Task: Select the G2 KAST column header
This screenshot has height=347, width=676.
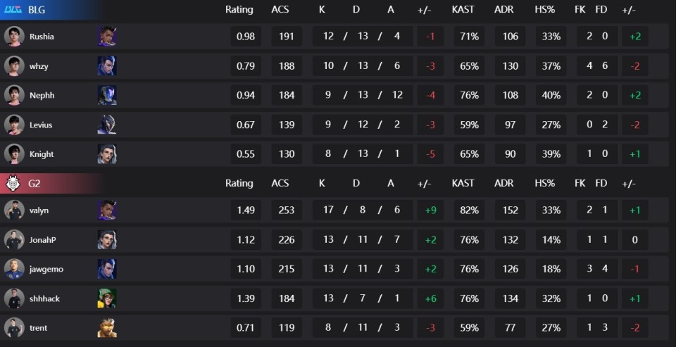Action: point(463,183)
